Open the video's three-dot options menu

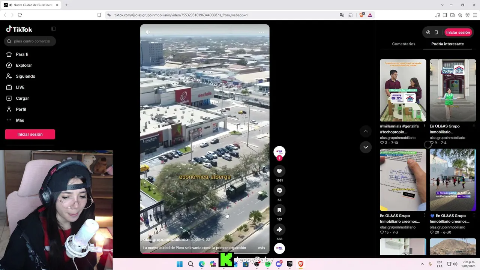click(x=261, y=32)
